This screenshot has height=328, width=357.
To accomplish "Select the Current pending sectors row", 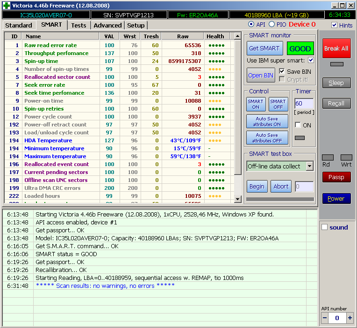I will point(119,172).
